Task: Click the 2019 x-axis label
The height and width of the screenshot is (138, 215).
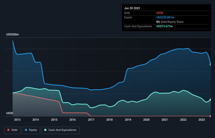Action: pyautogui.click(x=128, y=120)
